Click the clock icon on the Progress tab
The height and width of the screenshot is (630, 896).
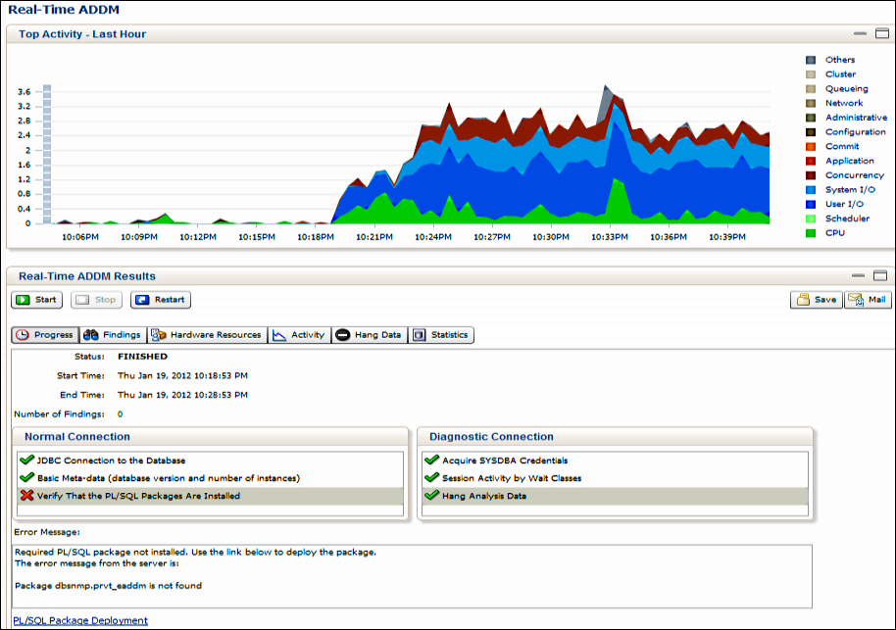tap(22, 334)
